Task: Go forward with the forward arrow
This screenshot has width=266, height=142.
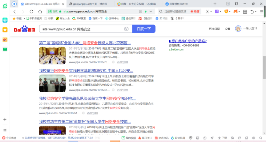Action: coord(23,11)
